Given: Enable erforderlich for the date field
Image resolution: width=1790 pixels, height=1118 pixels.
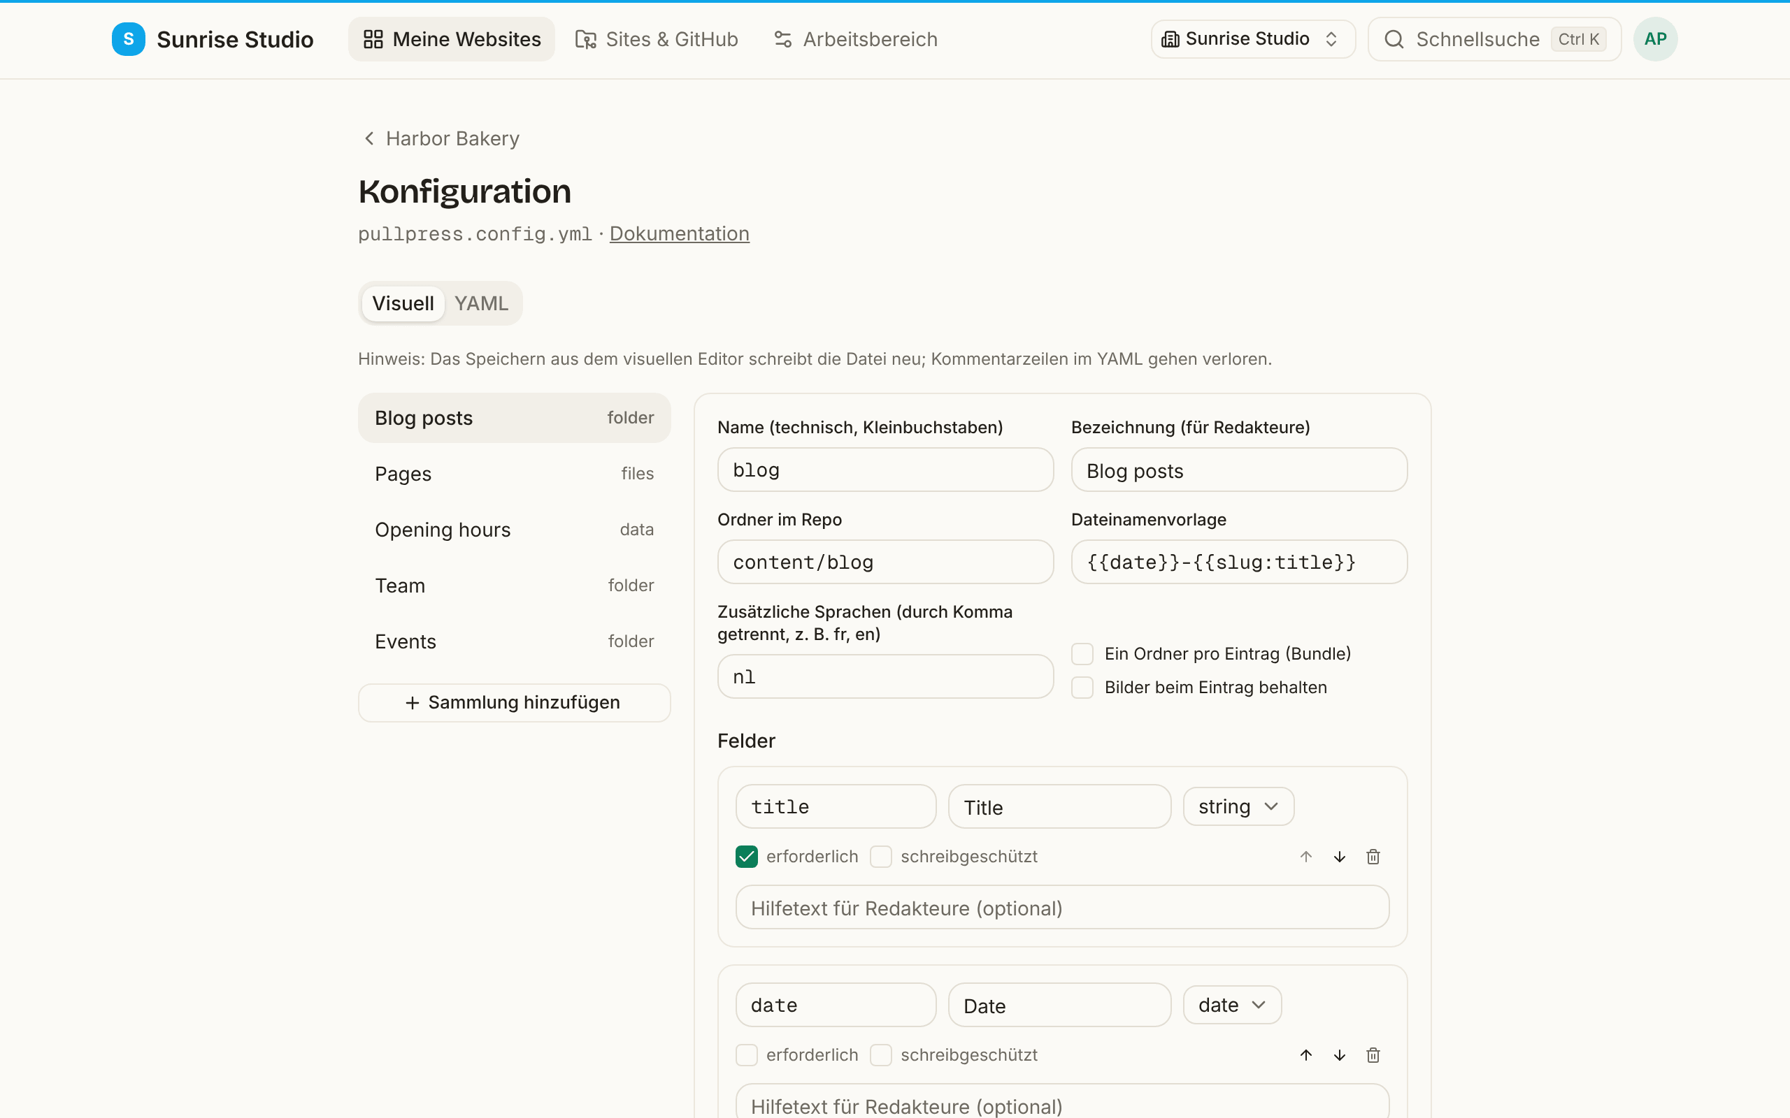Looking at the screenshot, I should (x=746, y=1054).
